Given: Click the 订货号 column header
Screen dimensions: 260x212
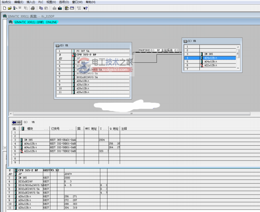Looking at the screenshot, I should click(x=63, y=129).
